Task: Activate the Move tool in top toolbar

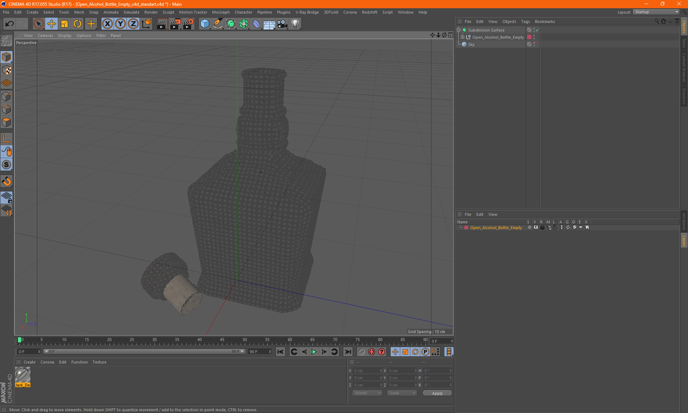Action: [x=52, y=24]
